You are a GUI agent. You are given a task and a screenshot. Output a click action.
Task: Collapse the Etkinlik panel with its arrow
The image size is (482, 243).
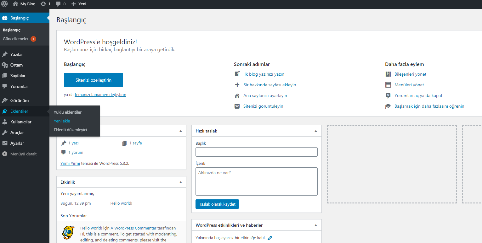point(181,182)
